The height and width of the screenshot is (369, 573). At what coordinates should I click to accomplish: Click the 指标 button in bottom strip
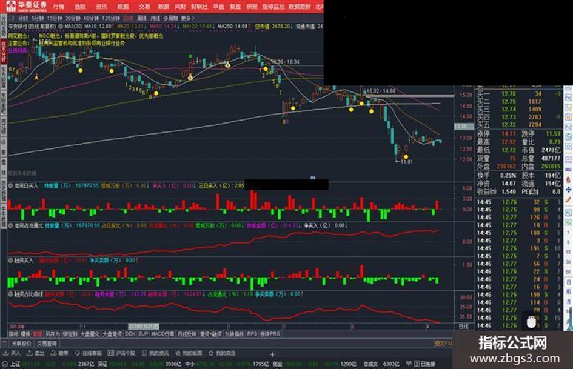tap(13, 334)
